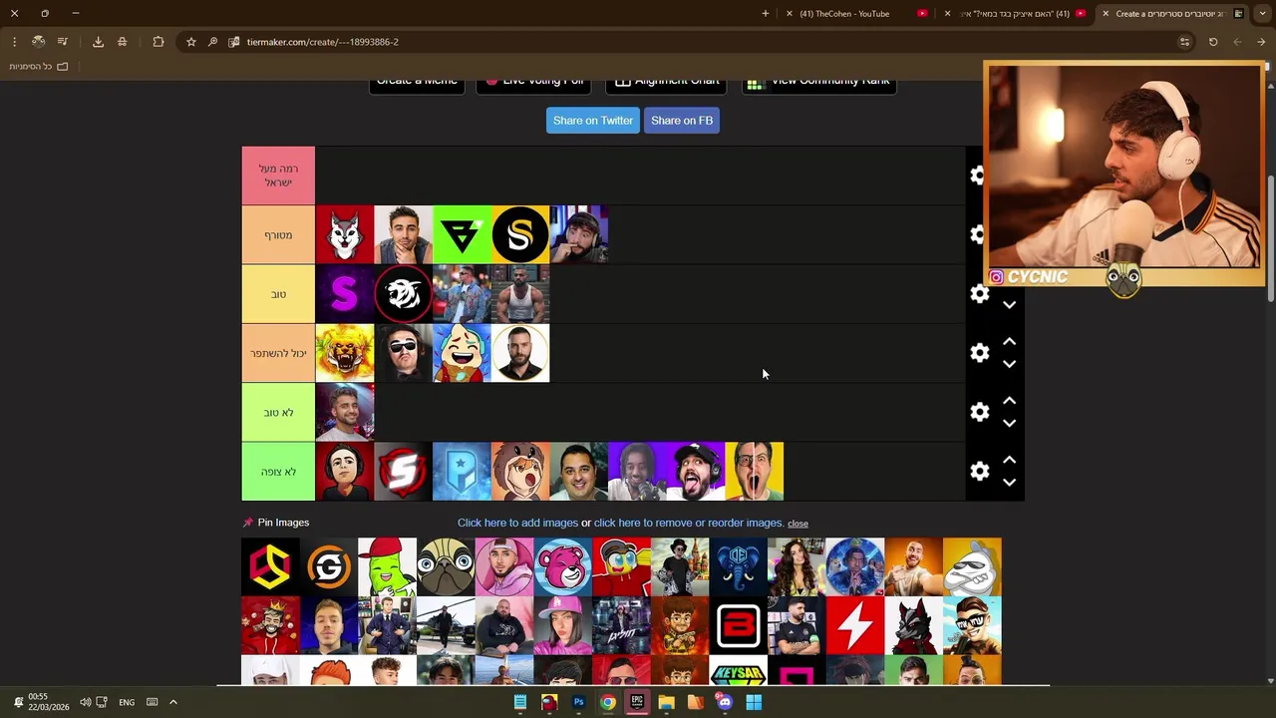The width and height of the screenshot is (1276, 718).
Task: Click the profile avatar in Chrome toolbar
Action: pos(38,42)
